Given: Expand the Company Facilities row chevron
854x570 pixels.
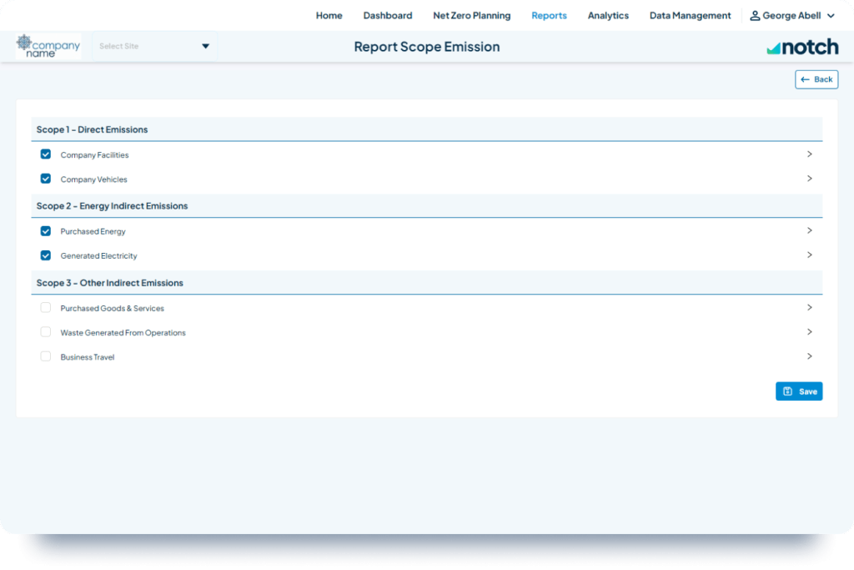Looking at the screenshot, I should (x=809, y=154).
